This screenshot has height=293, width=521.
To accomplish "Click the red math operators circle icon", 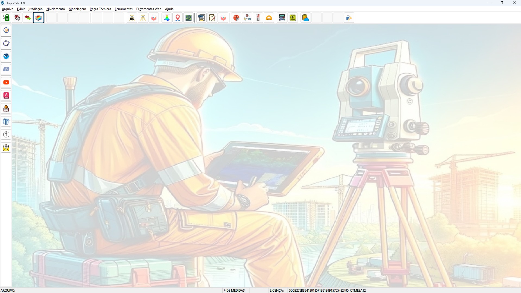I will 236,18.
